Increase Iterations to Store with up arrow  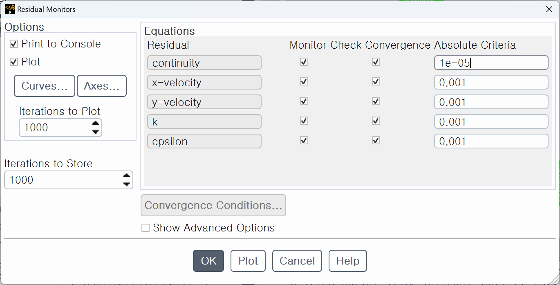point(127,176)
